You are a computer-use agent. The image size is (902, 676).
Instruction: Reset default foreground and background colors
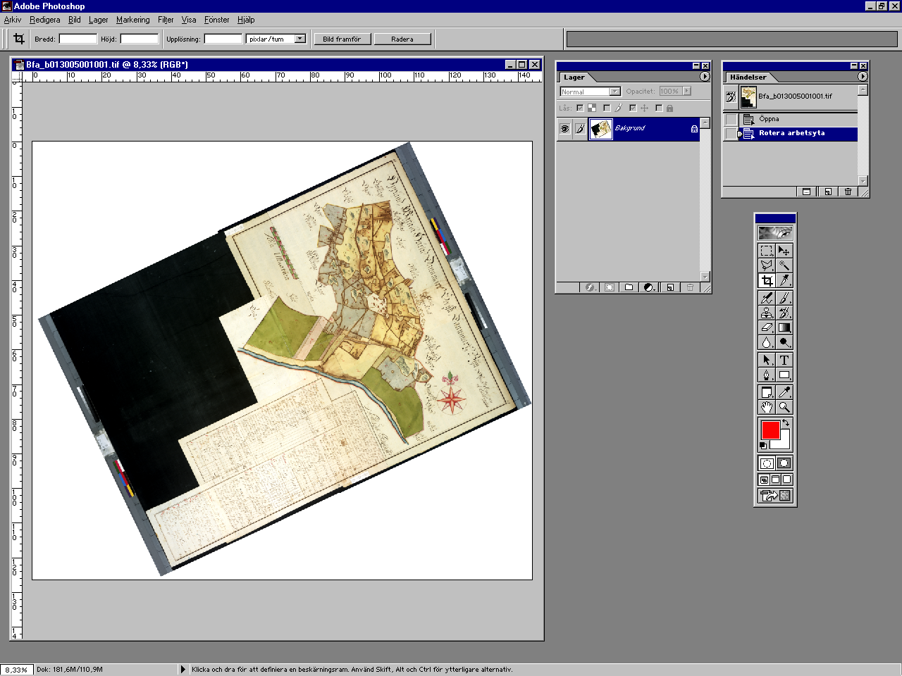tap(763, 446)
